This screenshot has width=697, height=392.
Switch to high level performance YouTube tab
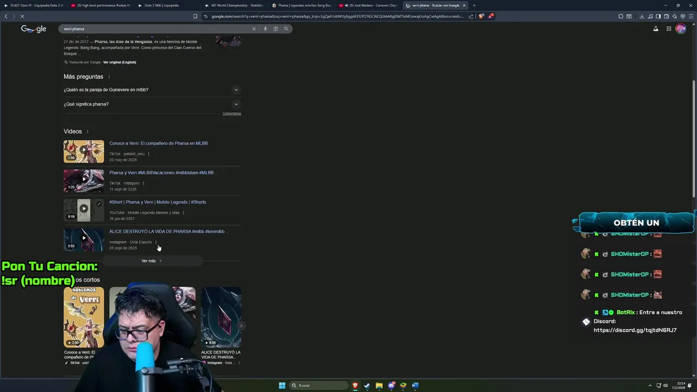point(101,5)
